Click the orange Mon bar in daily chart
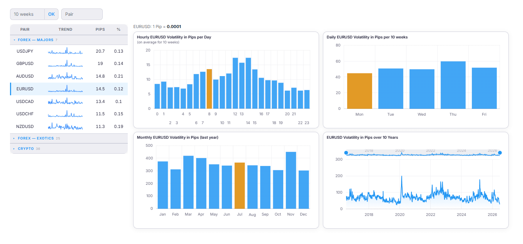The height and width of the screenshot is (244, 523). 359,91
